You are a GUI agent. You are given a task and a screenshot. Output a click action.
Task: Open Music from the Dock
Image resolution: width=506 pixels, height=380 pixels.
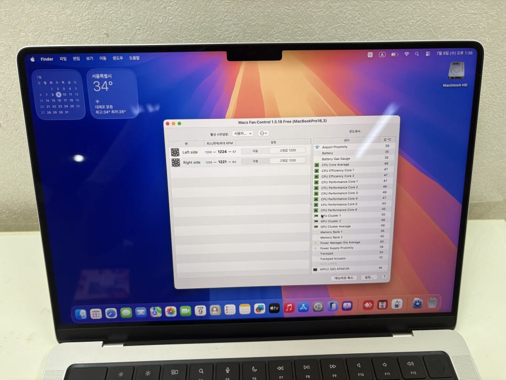pos(289,308)
